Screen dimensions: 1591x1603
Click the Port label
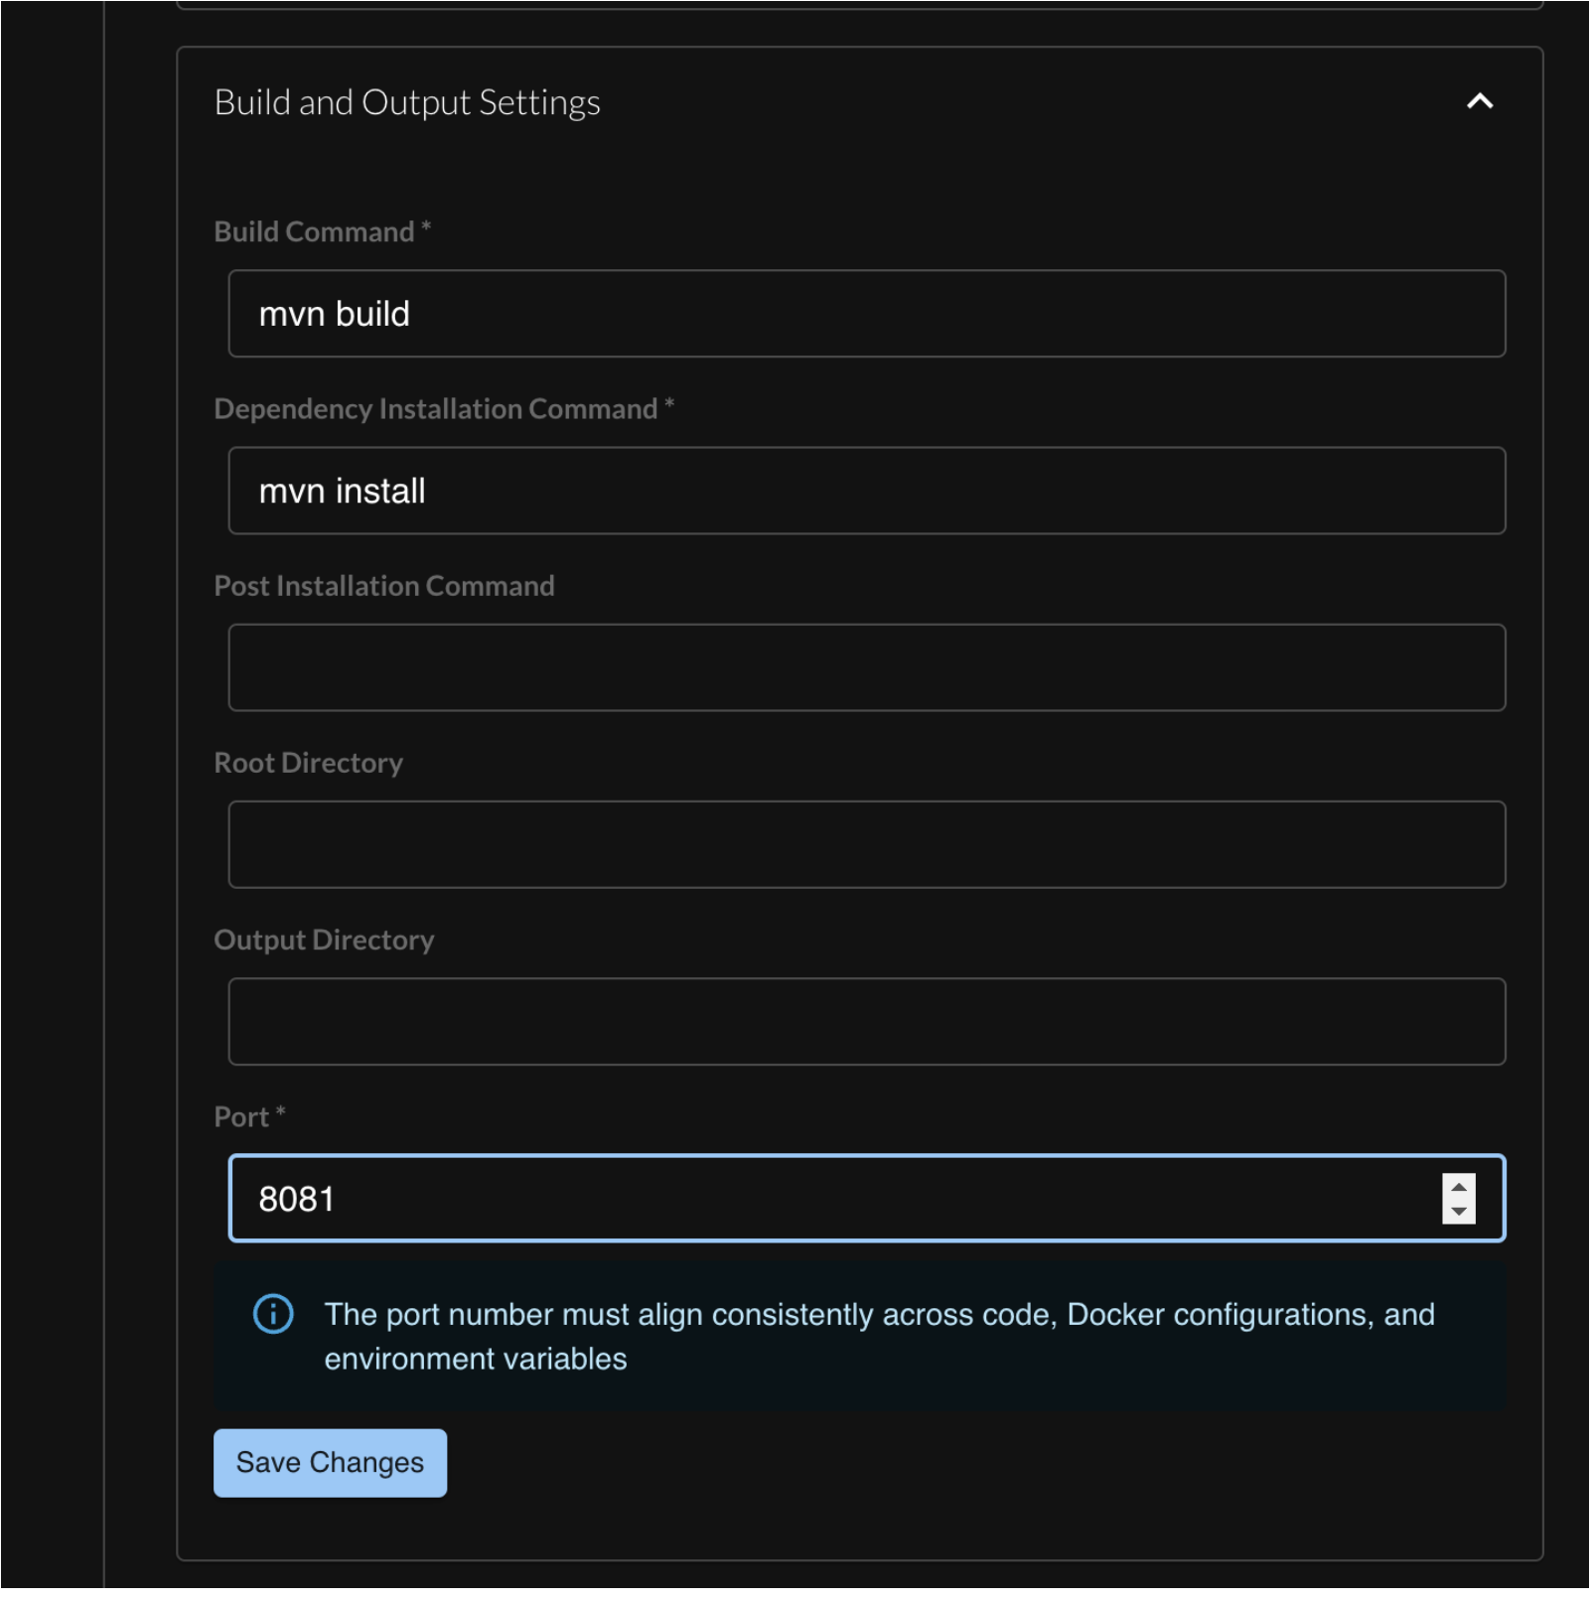tap(249, 1116)
